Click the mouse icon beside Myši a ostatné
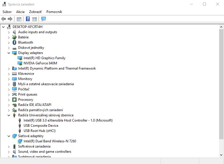This screenshot has width=224, height=164. coord(14,84)
